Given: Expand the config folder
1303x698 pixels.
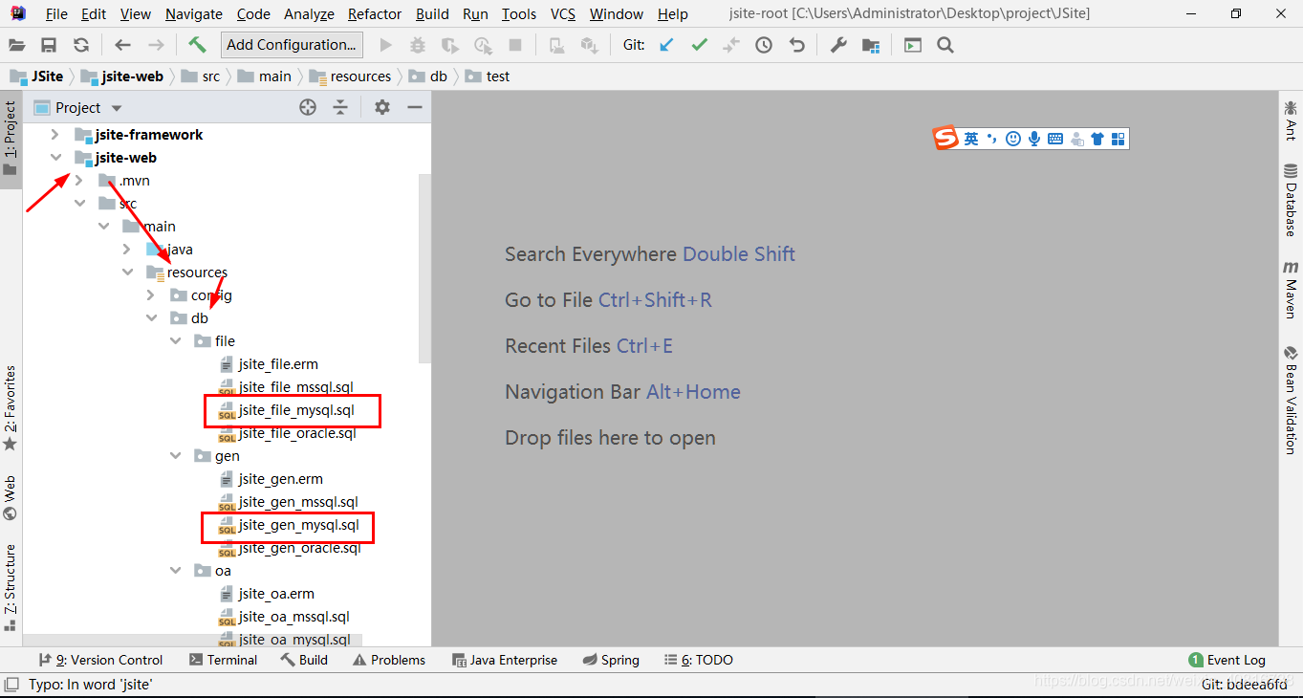Looking at the screenshot, I should click(151, 295).
